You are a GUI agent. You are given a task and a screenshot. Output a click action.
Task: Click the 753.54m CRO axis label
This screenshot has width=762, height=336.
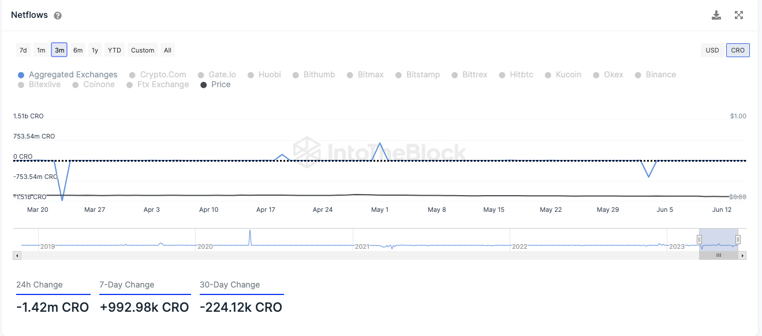click(34, 136)
